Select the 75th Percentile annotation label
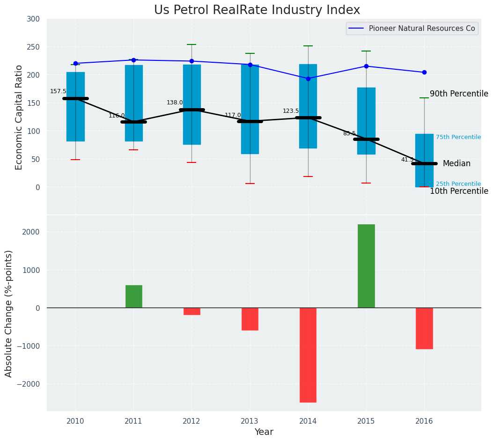This screenshot has height=441, width=493. tap(458, 137)
